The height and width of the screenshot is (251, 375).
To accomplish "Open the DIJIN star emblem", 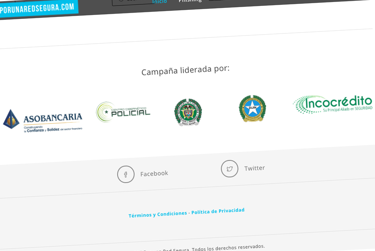I will coord(252,109).
